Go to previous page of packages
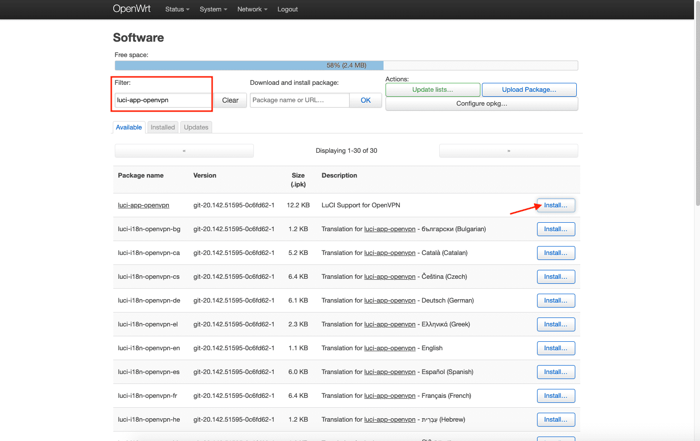The width and height of the screenshot is (700, 441). [184, 151]
